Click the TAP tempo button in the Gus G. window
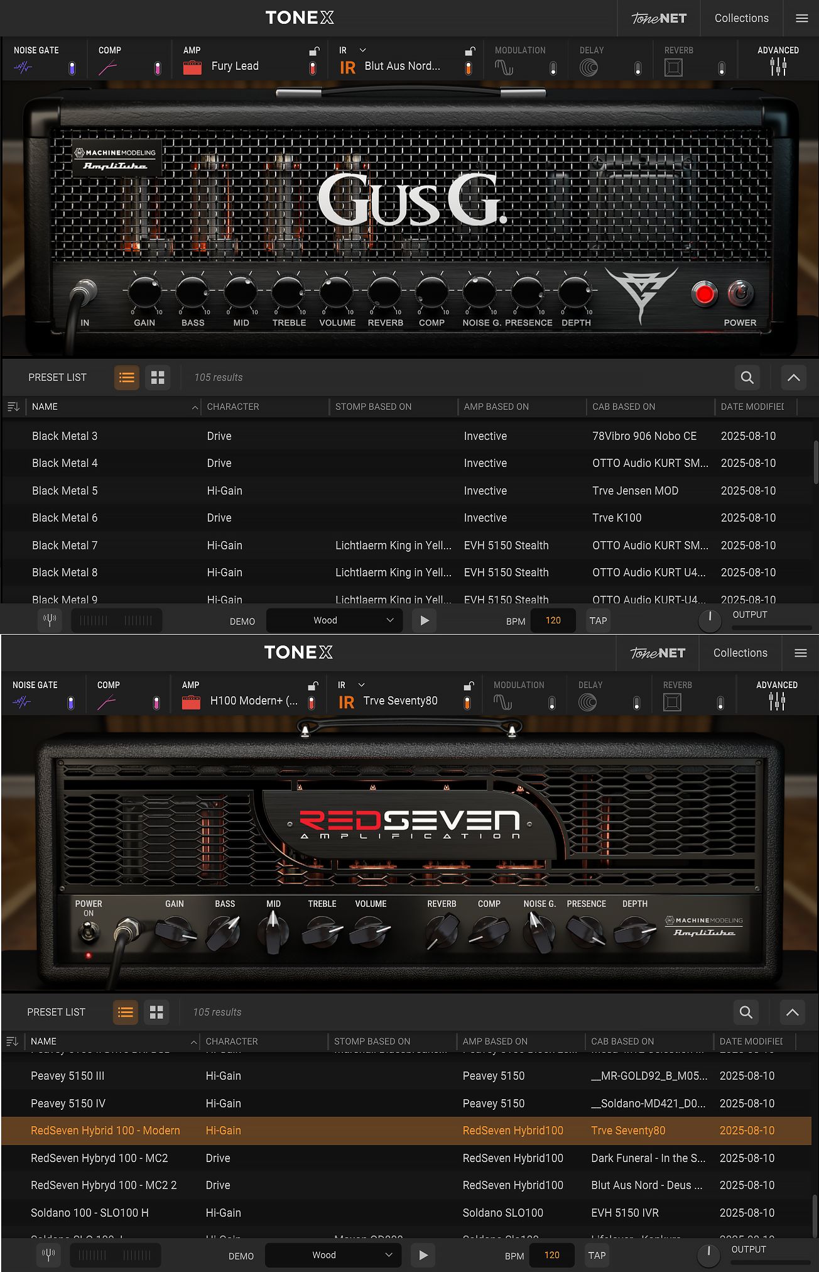 599,620
